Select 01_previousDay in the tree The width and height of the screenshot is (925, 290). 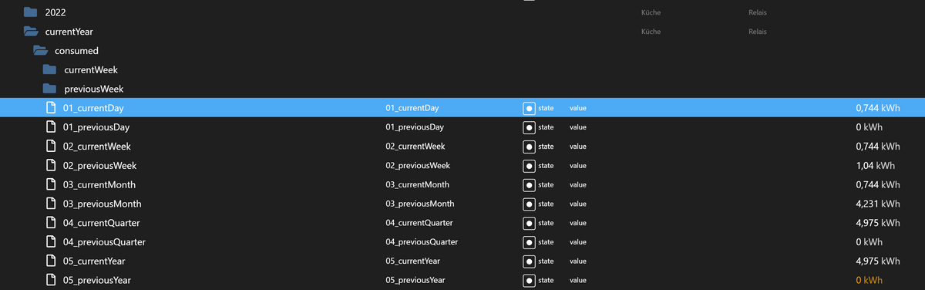click(x=96, y=126)
